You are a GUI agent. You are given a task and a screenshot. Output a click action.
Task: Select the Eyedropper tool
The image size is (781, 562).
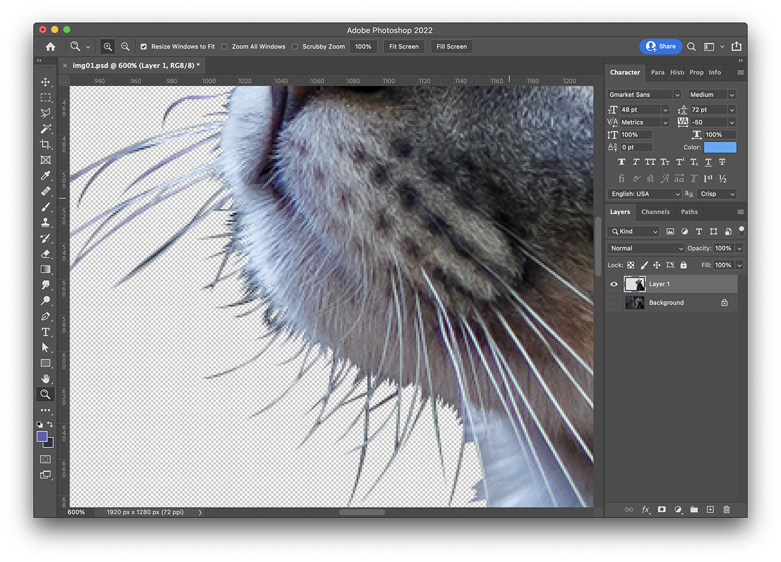tap(46, 176)
